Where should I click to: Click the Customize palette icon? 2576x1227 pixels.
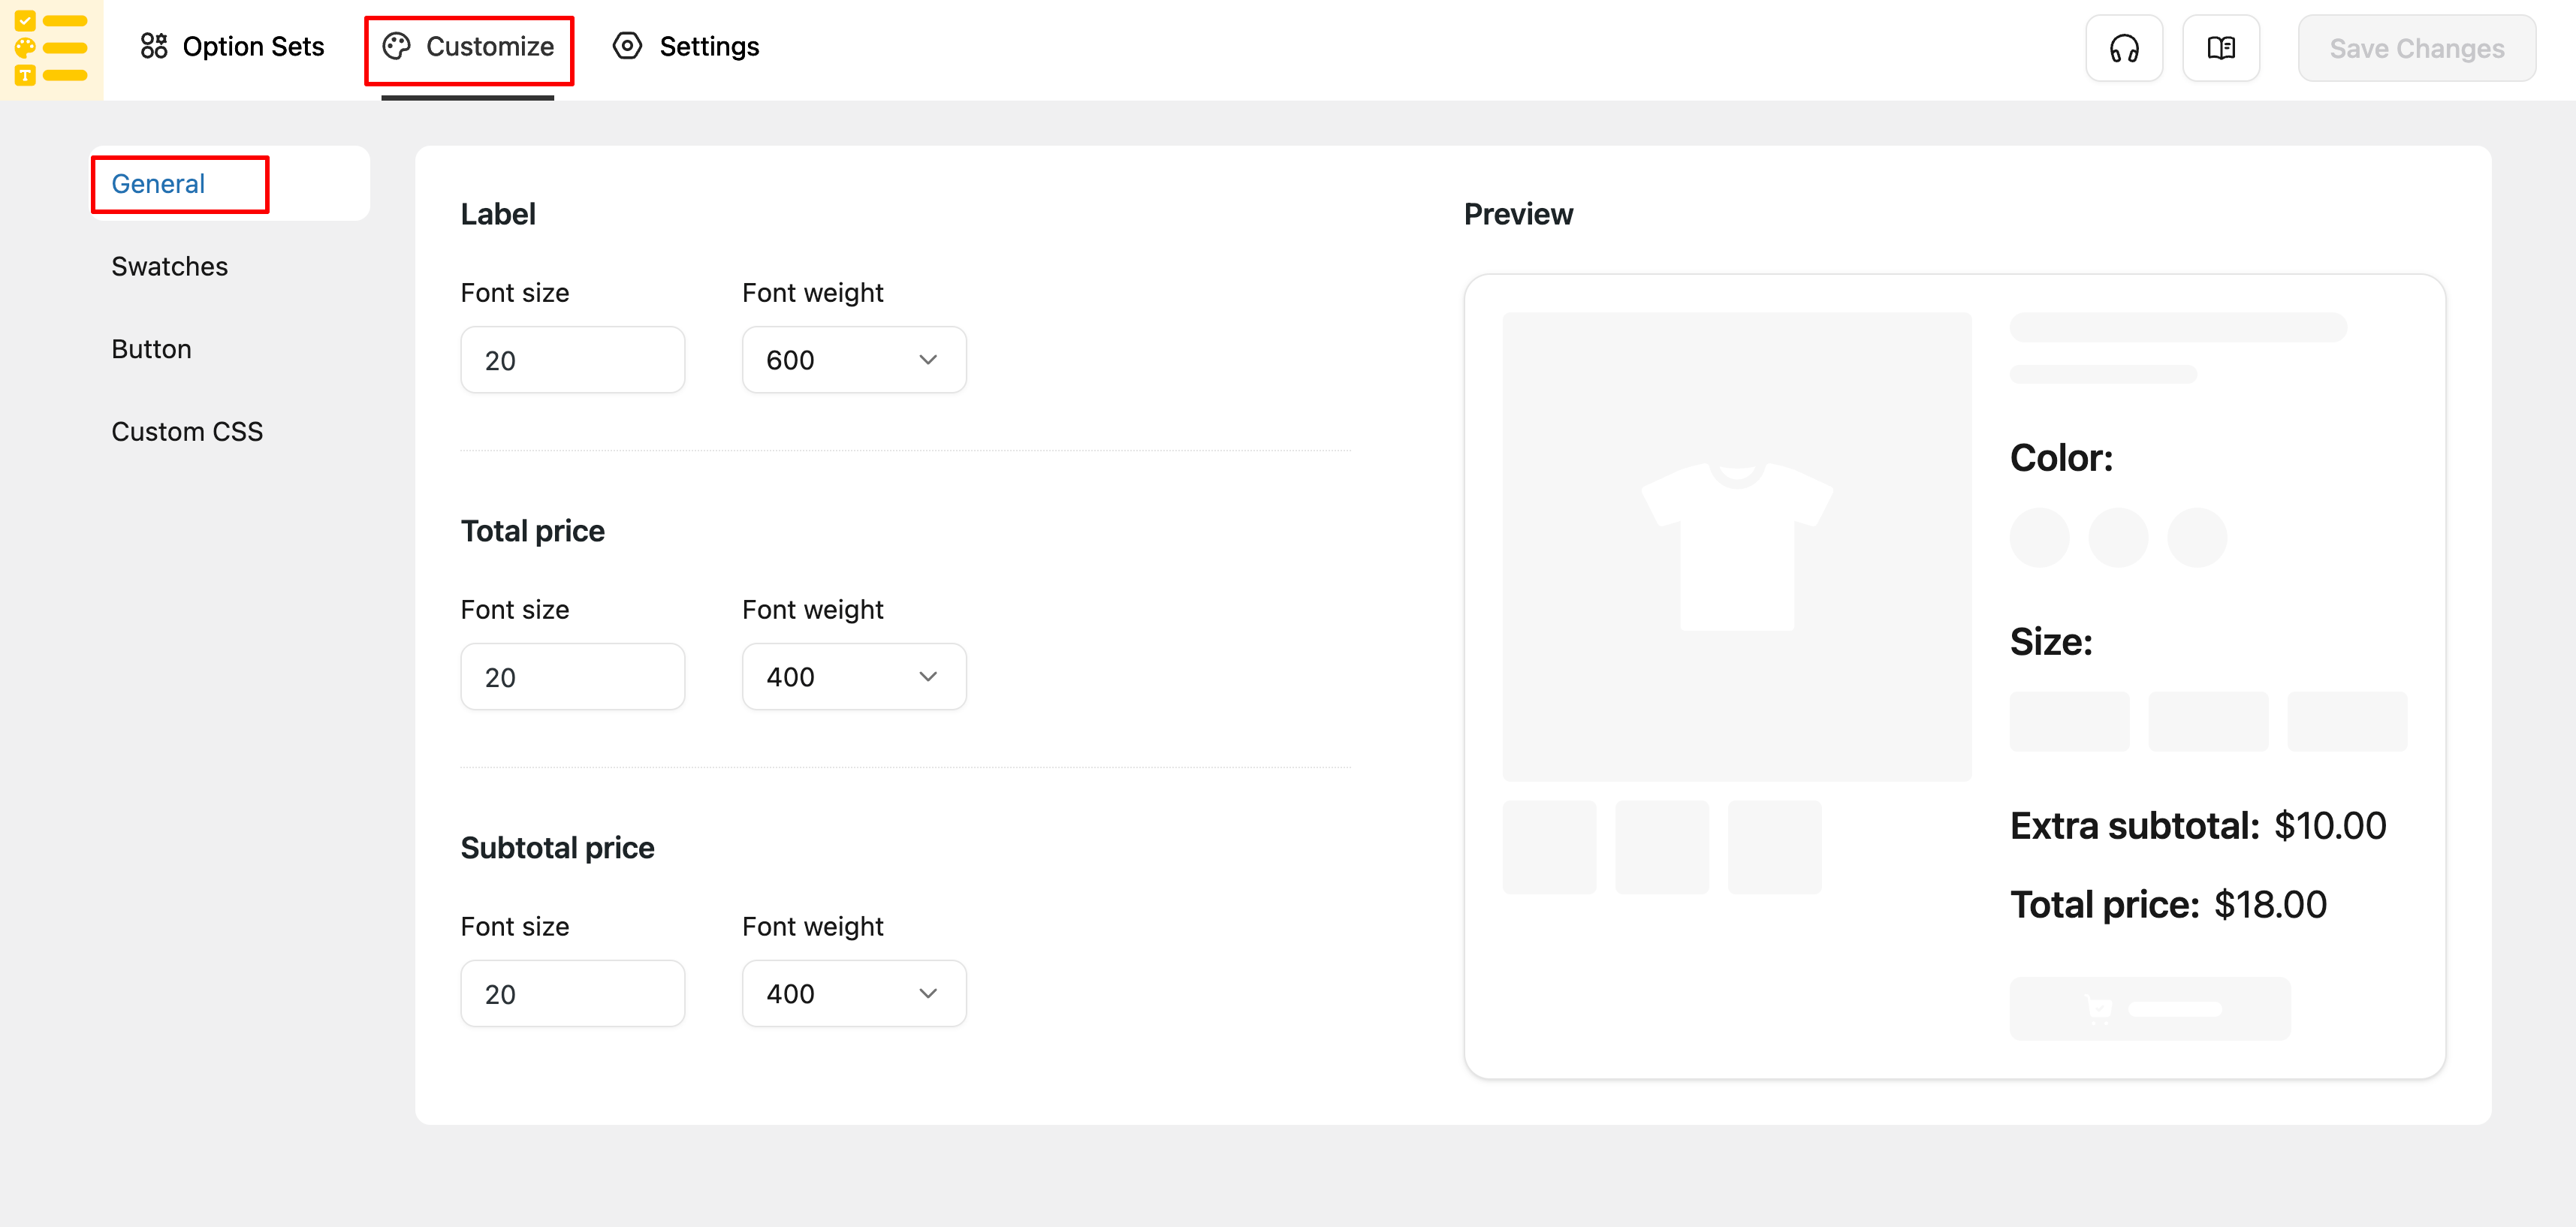coord(397,46)
